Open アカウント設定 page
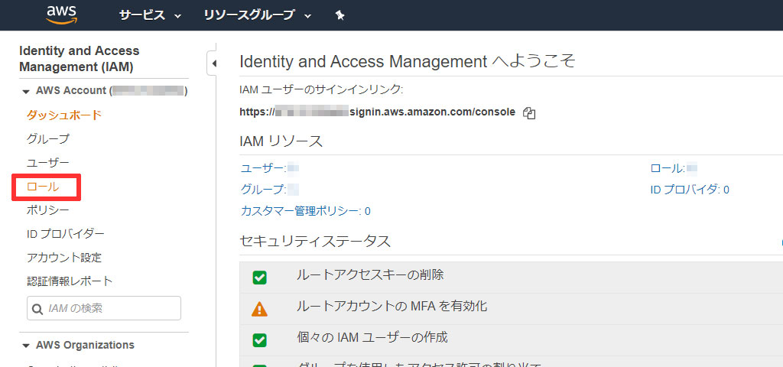This screenshot has width=783, height=367. click(x=64, y=258)
